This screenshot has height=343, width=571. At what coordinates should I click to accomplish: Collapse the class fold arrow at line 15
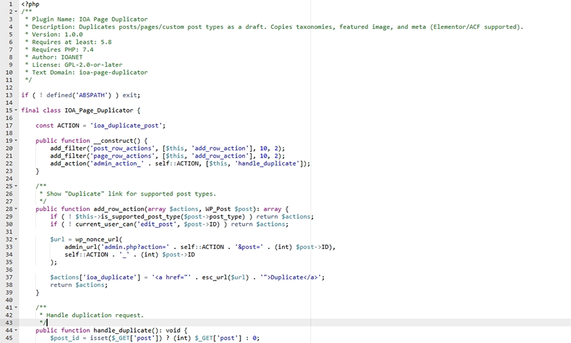16,110
